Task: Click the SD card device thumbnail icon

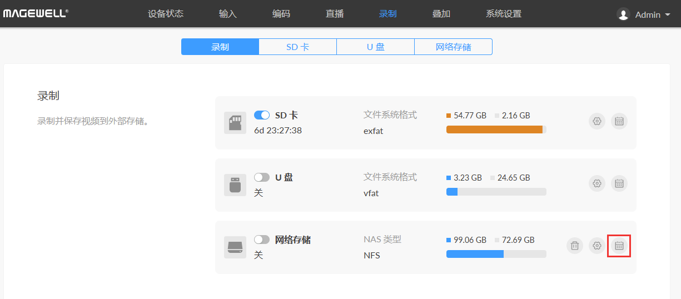Action: click(x=235, y=122)
